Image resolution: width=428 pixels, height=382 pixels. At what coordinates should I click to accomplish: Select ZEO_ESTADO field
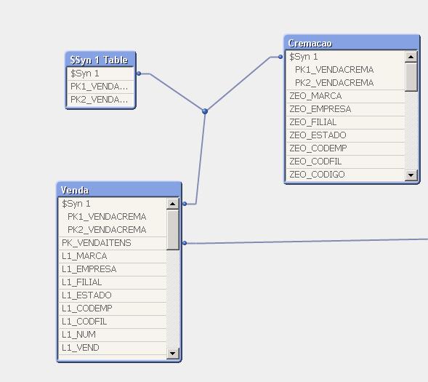(345, 135)
